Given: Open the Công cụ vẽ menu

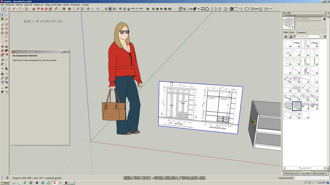Looking at the screenshot, I should 38,5.
